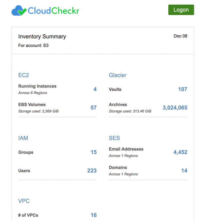Image resolution: width=204 pixels, height=221 pixels.
Task: Open the SES section heading link
Action: coord(114,138)
